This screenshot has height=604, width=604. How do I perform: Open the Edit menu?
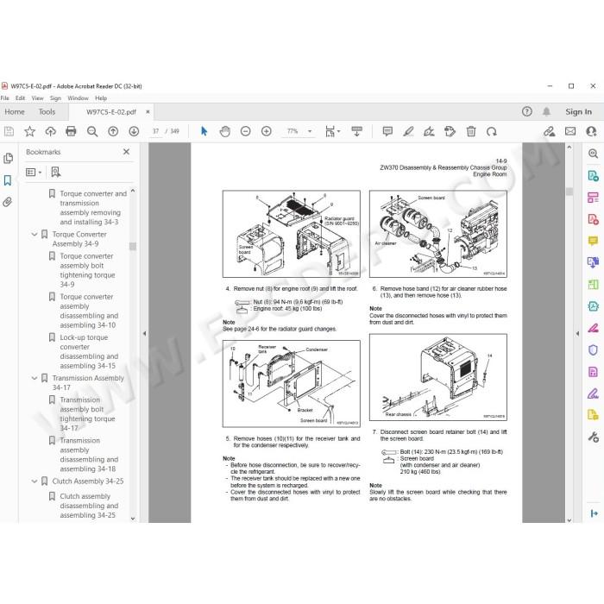click(20, 98)
